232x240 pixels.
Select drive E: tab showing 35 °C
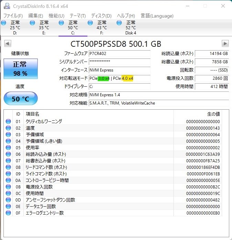click(x=44, y=28)
